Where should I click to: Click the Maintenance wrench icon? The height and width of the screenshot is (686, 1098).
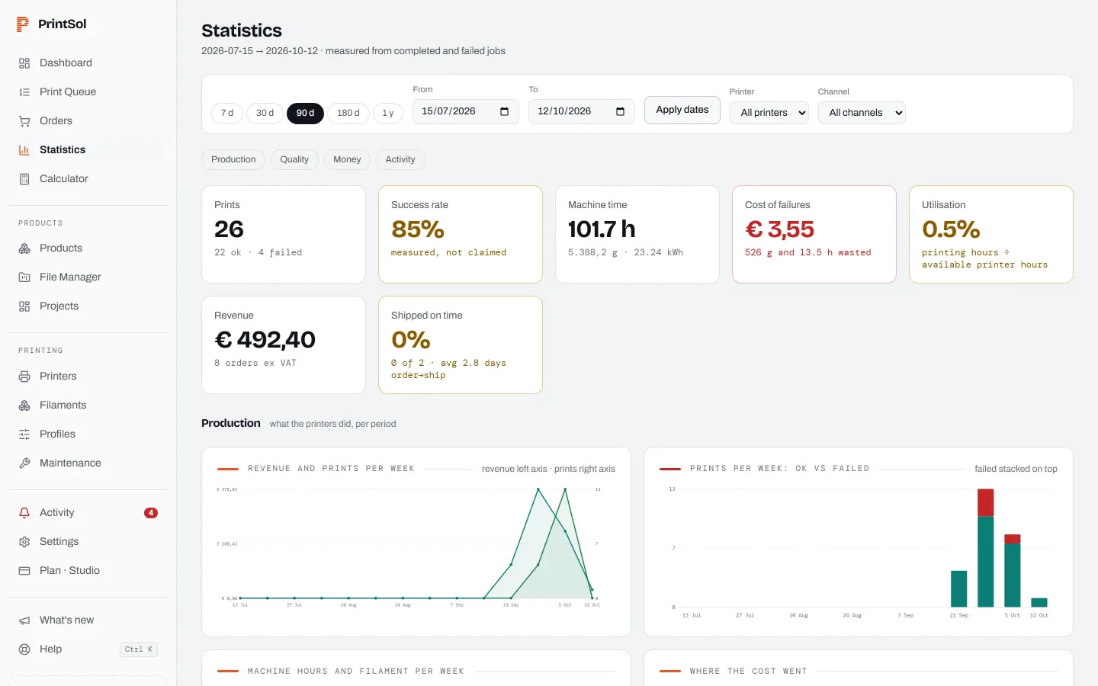(x=24, y=463)
